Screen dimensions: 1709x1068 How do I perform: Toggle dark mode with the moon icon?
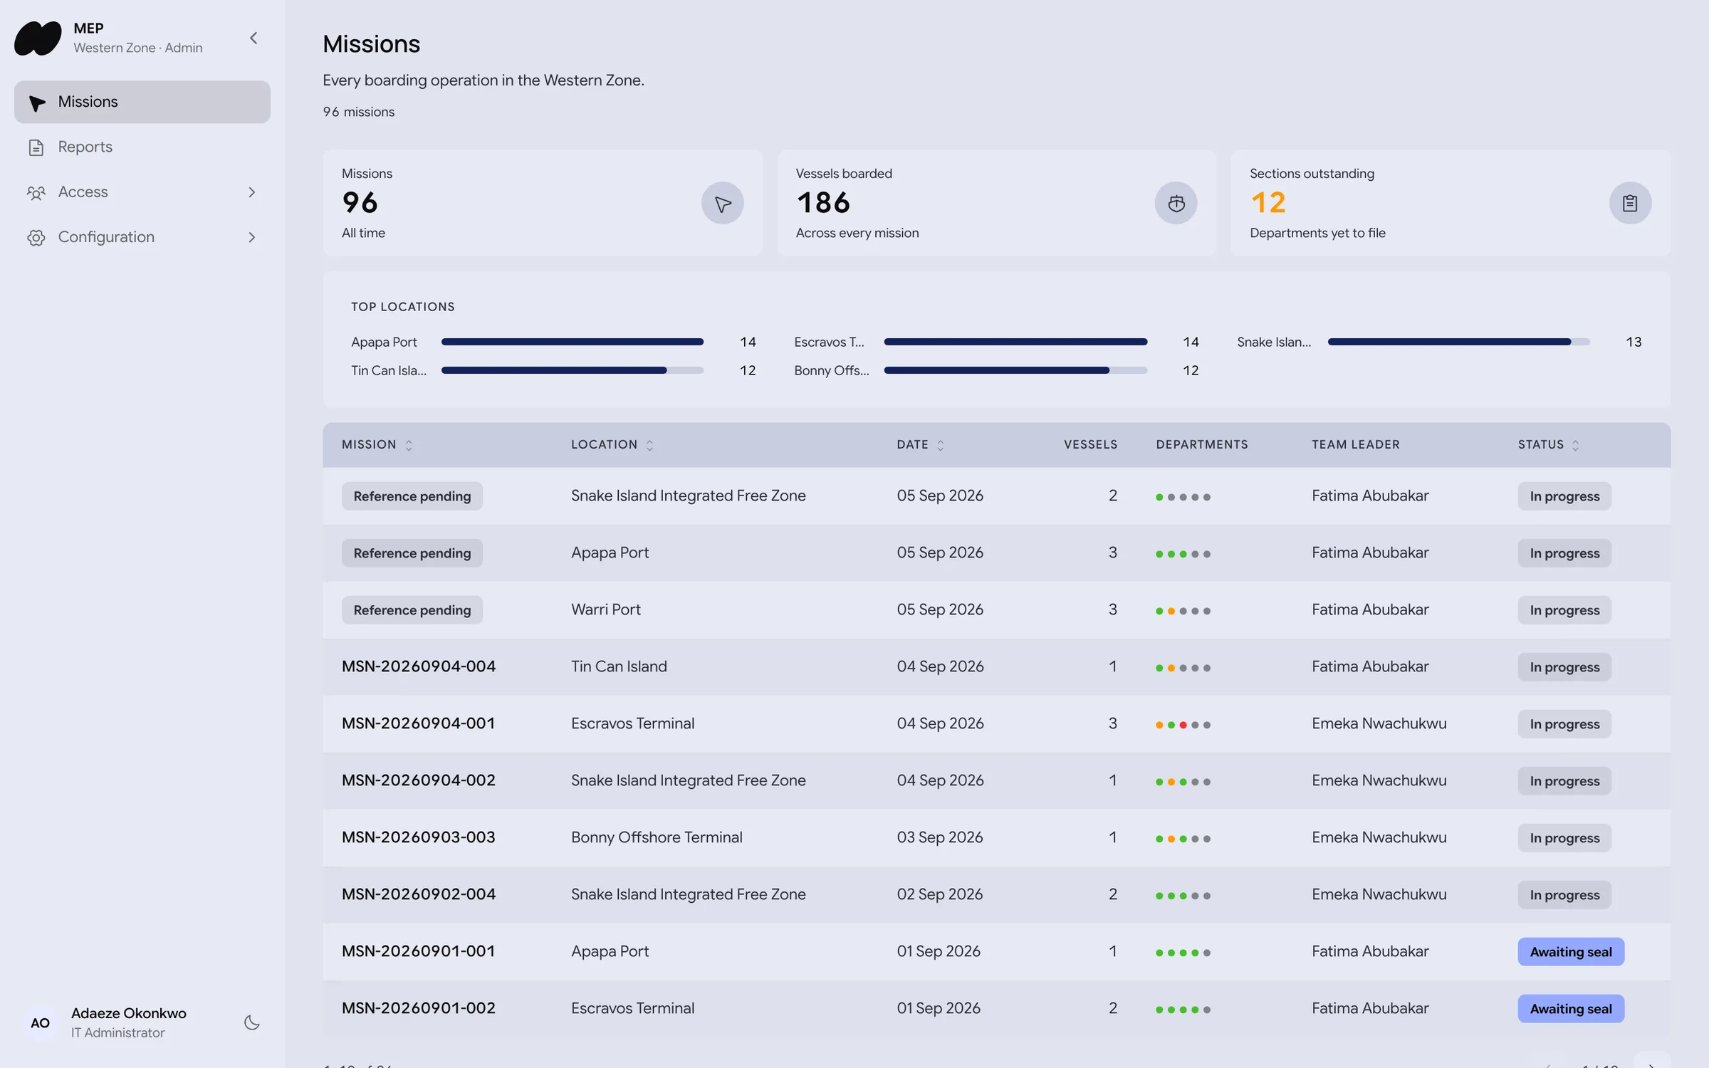coord(251,1022)
